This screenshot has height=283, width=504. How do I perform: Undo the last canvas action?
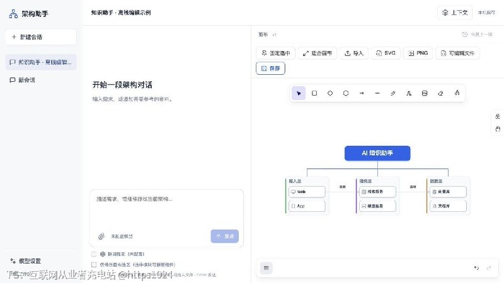click(476, 268)
